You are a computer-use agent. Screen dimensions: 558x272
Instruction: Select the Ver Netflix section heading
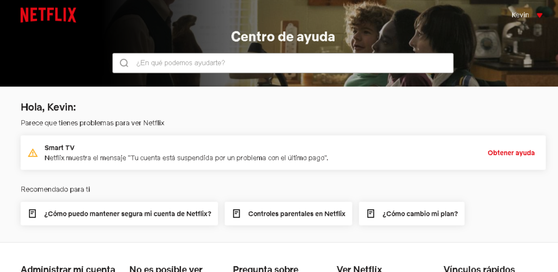pyautogui.click(x=359, y=268)
